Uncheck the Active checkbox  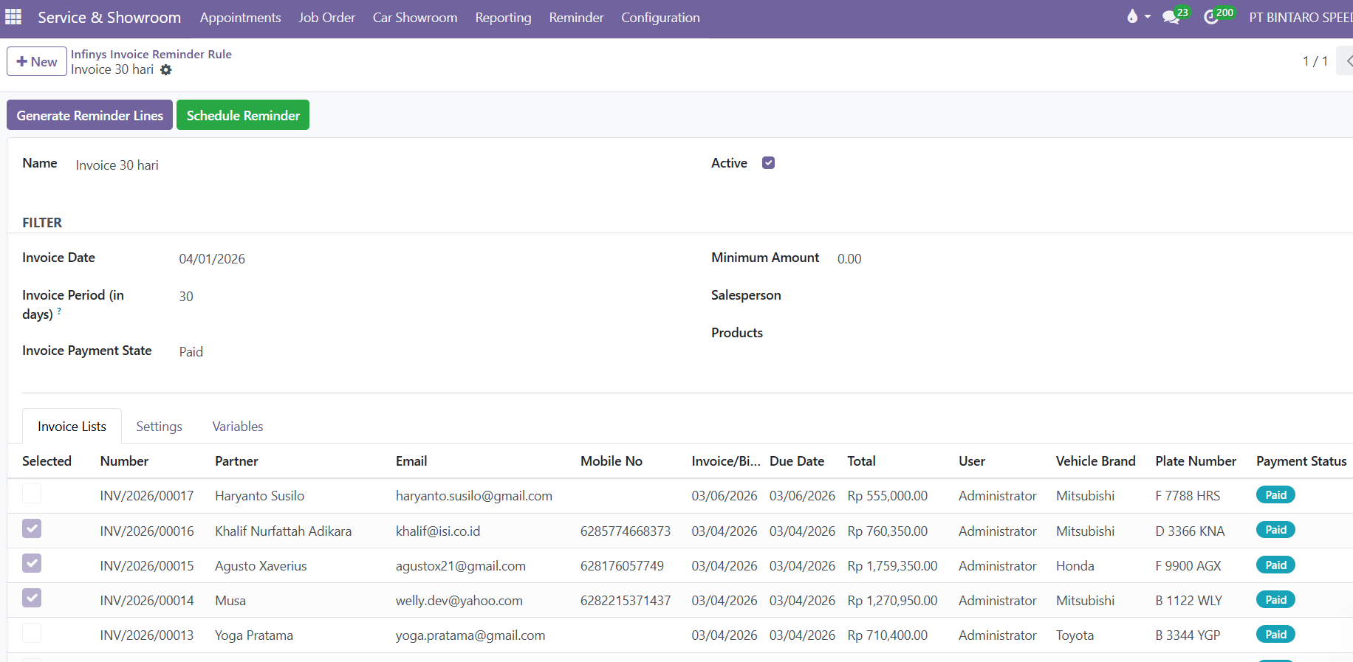pos(768,163)
